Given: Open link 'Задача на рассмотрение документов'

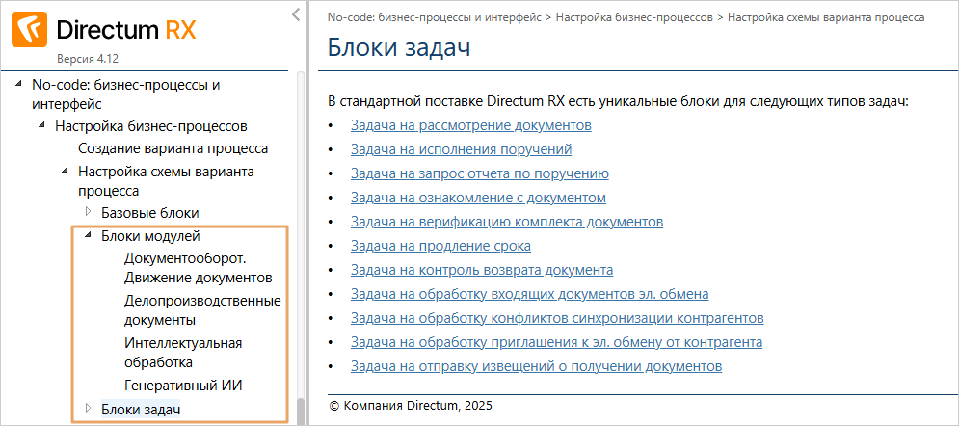Looking at the screenshot, I should [471, 126].
